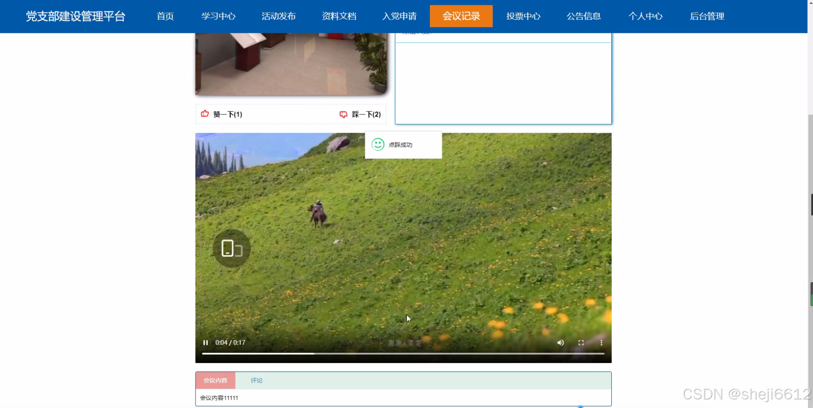The image size is (813, 408).
Task: Switch to the 会议内容 tab
Action: (x=215, y=380)
